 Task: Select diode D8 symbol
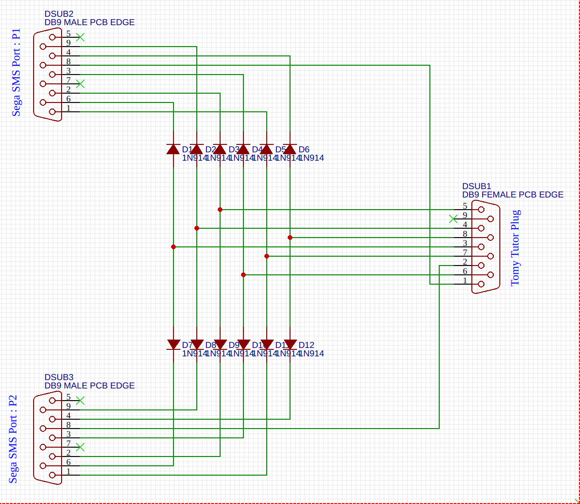197,345
